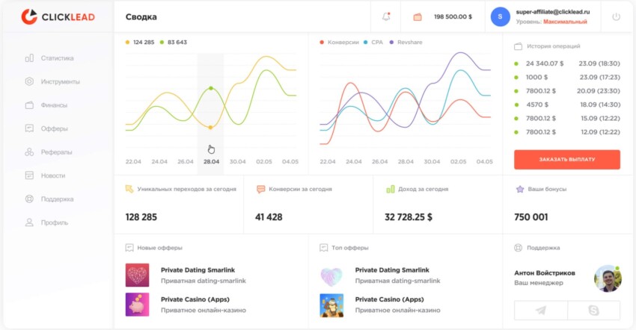Toggle the yellow 124 285 legend series
The height and width of the screenshot is (330, 636).
tap(140, 42)
